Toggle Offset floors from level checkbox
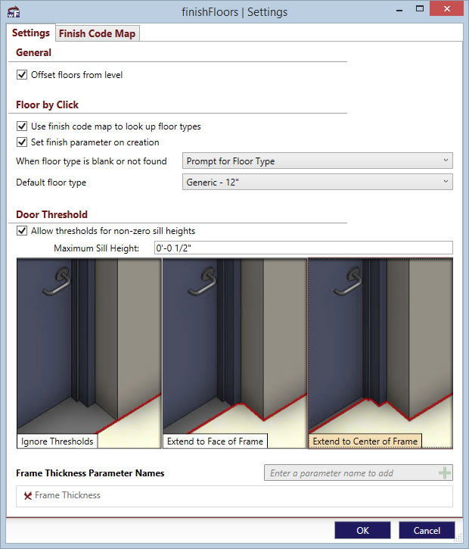 pos(21,75)
